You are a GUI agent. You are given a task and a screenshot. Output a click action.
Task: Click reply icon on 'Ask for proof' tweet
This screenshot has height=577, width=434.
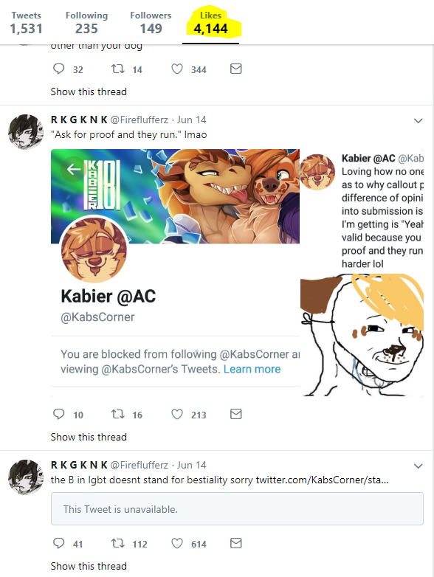[58, 415]
